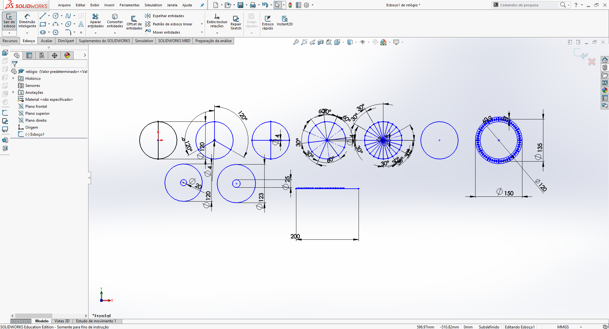Select the Circle sketch tool
Screen dimensions: 609x329
coord(56,16)
